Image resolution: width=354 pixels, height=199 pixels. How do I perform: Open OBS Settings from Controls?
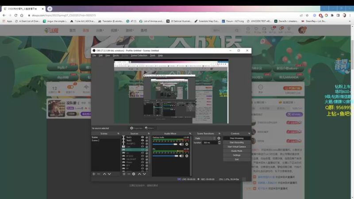[x=237, y=155]
